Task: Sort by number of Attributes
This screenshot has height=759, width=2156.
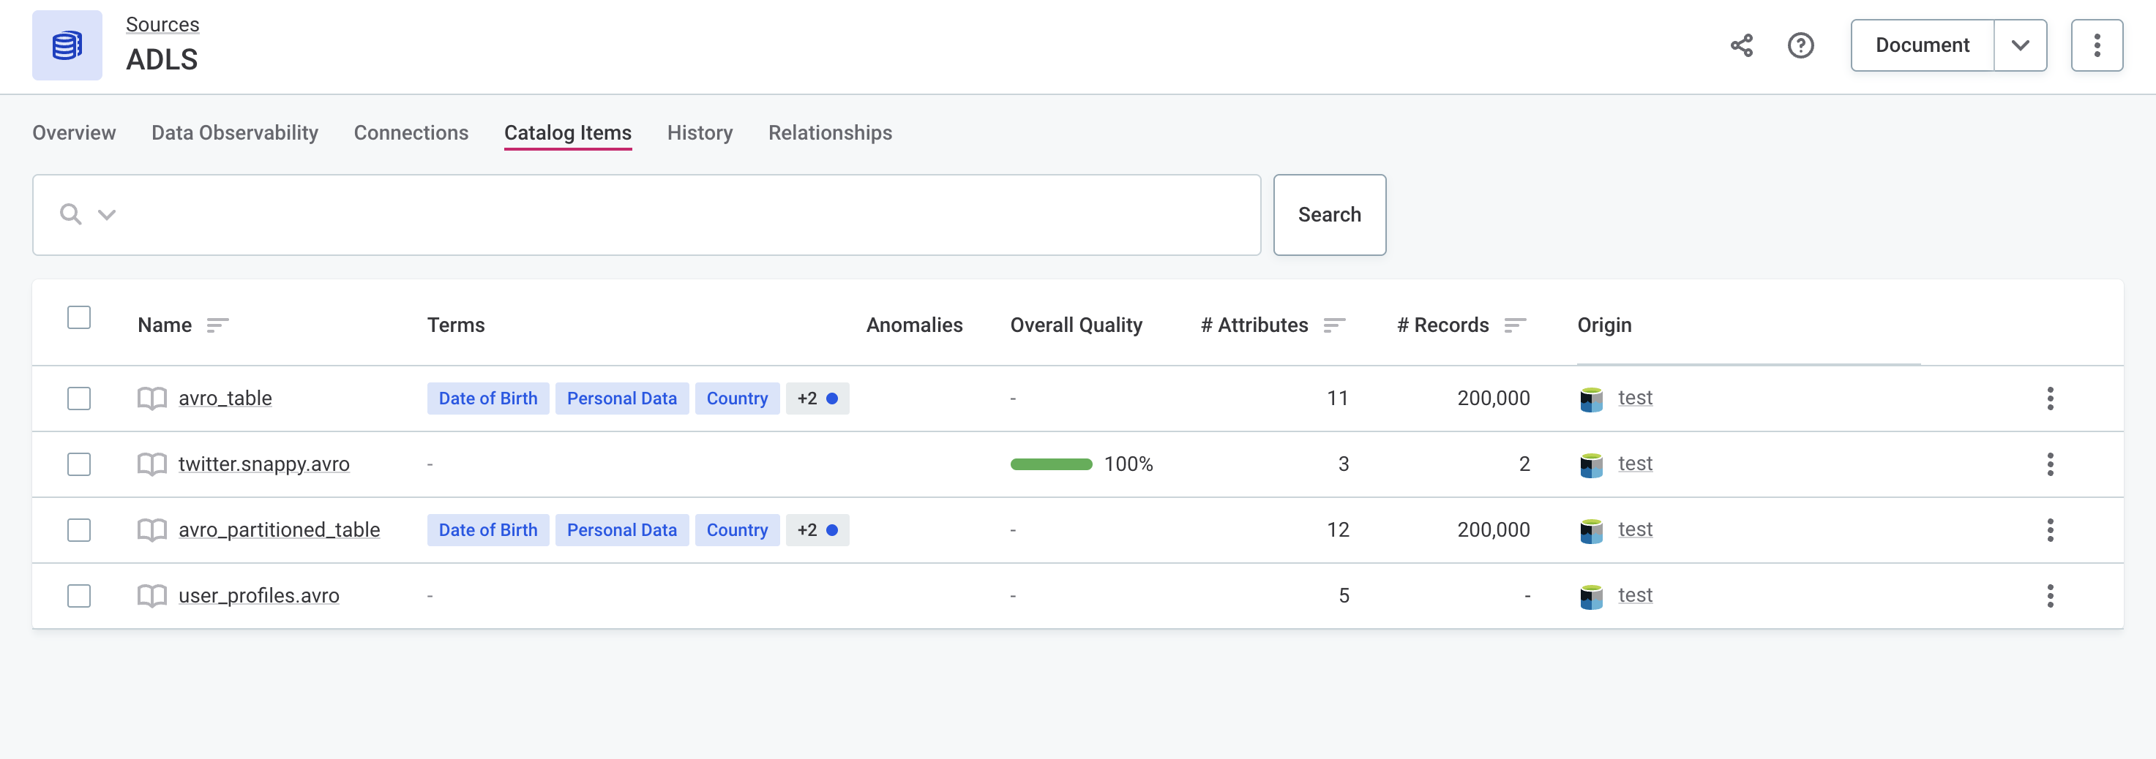Action: tap(1334, 325)
